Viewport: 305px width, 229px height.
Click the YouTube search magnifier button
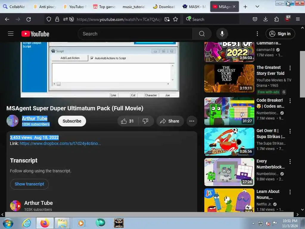coord(202,34)
